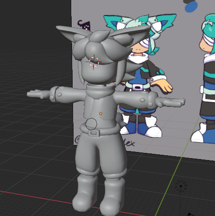
Task: Click the gray model's belt buckle
Action: point(94,133)
